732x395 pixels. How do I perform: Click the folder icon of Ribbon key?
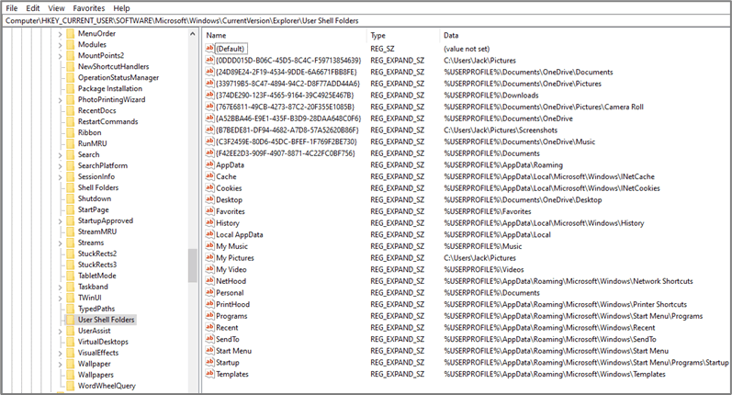click(x=70, y=132)
